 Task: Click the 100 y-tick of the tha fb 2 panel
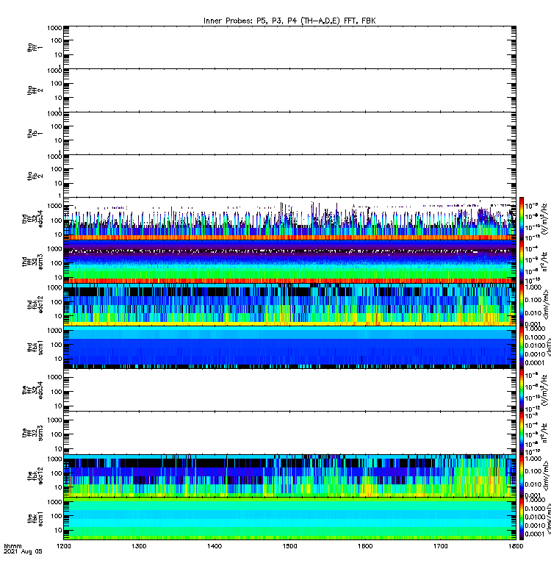coord(57,169)
